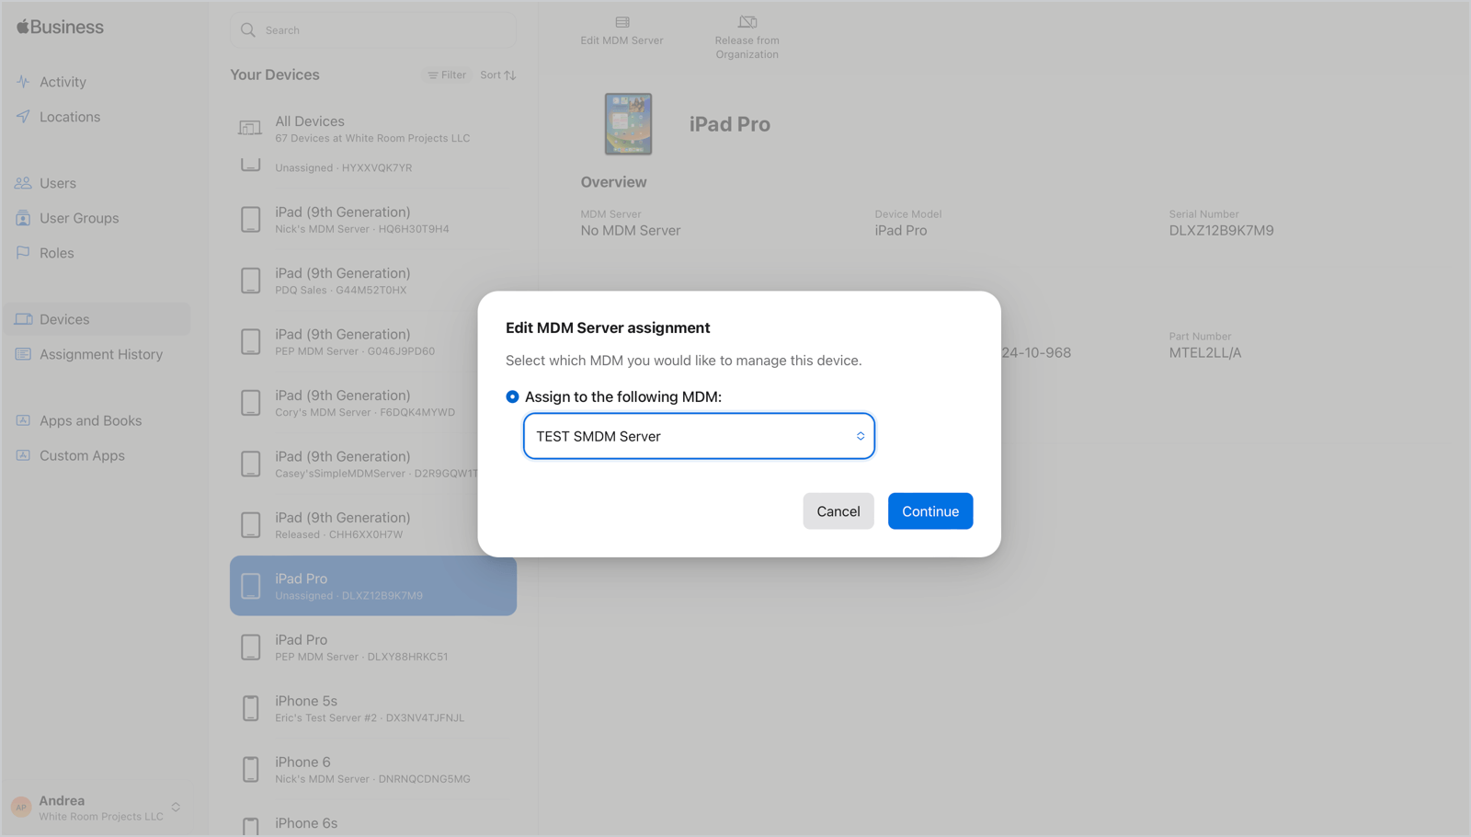Click the search magnifier icon
This screenshot has height=837, width=1471.
pos(248,30)
